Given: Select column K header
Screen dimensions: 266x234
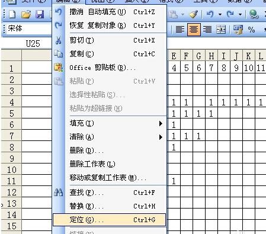Looking at the screenshot, I should click(249, 56).
